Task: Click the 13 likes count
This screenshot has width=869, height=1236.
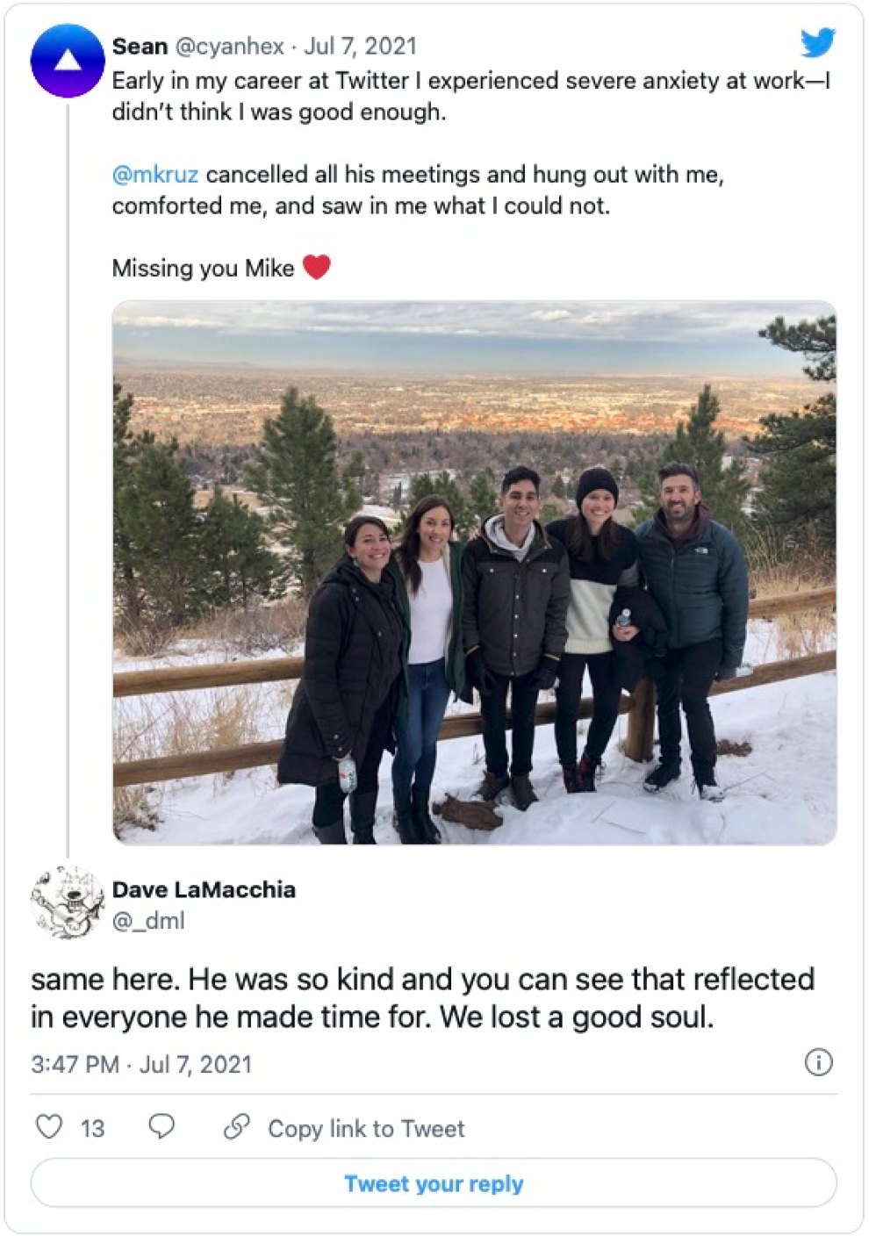Action: [92, 1129]
